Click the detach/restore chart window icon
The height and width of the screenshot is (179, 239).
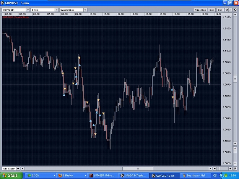[235, 10]
